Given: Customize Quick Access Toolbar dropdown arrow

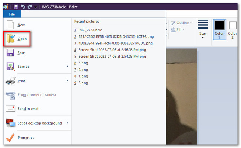Looking at the screenshot, I should pyautogui.click(x=36, y=7).
